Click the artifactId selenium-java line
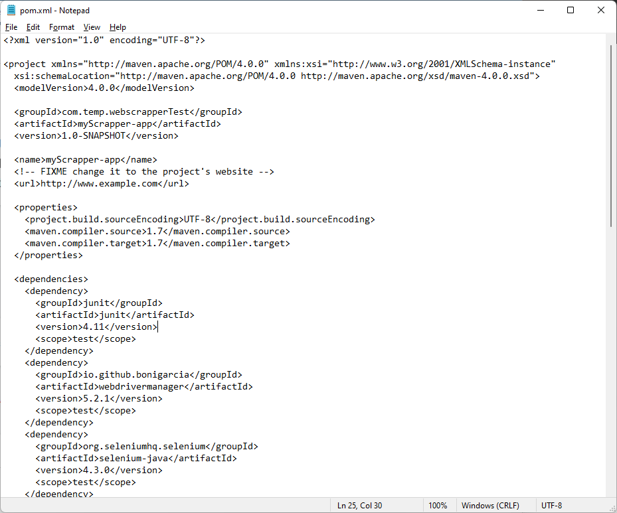The image size is (617, 513). pyautogui.click(x=136, y=459)
